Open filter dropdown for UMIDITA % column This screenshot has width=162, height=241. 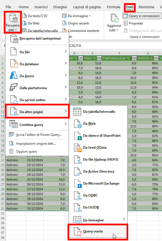tap(156, 58)
